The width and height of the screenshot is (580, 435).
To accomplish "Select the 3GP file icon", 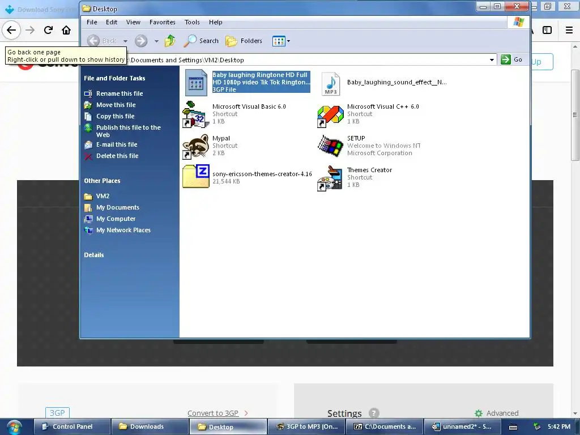I will (x=196, y=83).
